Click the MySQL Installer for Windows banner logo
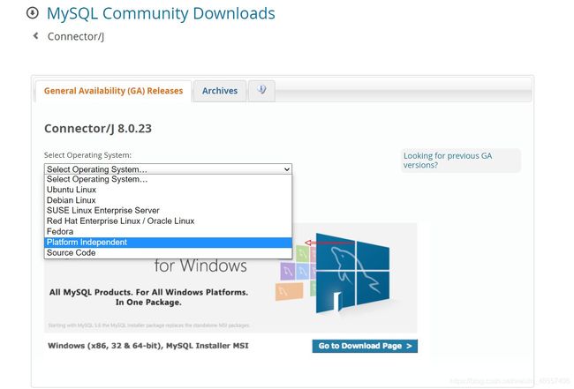Image resolution: width=574 pixels, height=389 pixels. 352,274
